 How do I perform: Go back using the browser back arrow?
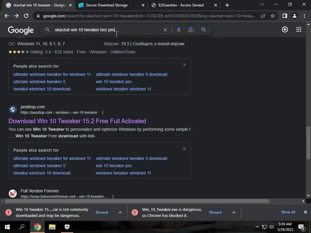[7, 16]
